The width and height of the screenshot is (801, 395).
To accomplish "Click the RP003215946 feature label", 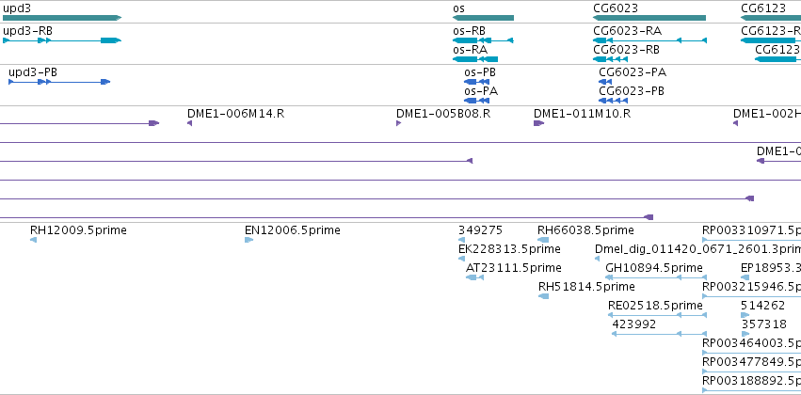I will coord(751,287).
